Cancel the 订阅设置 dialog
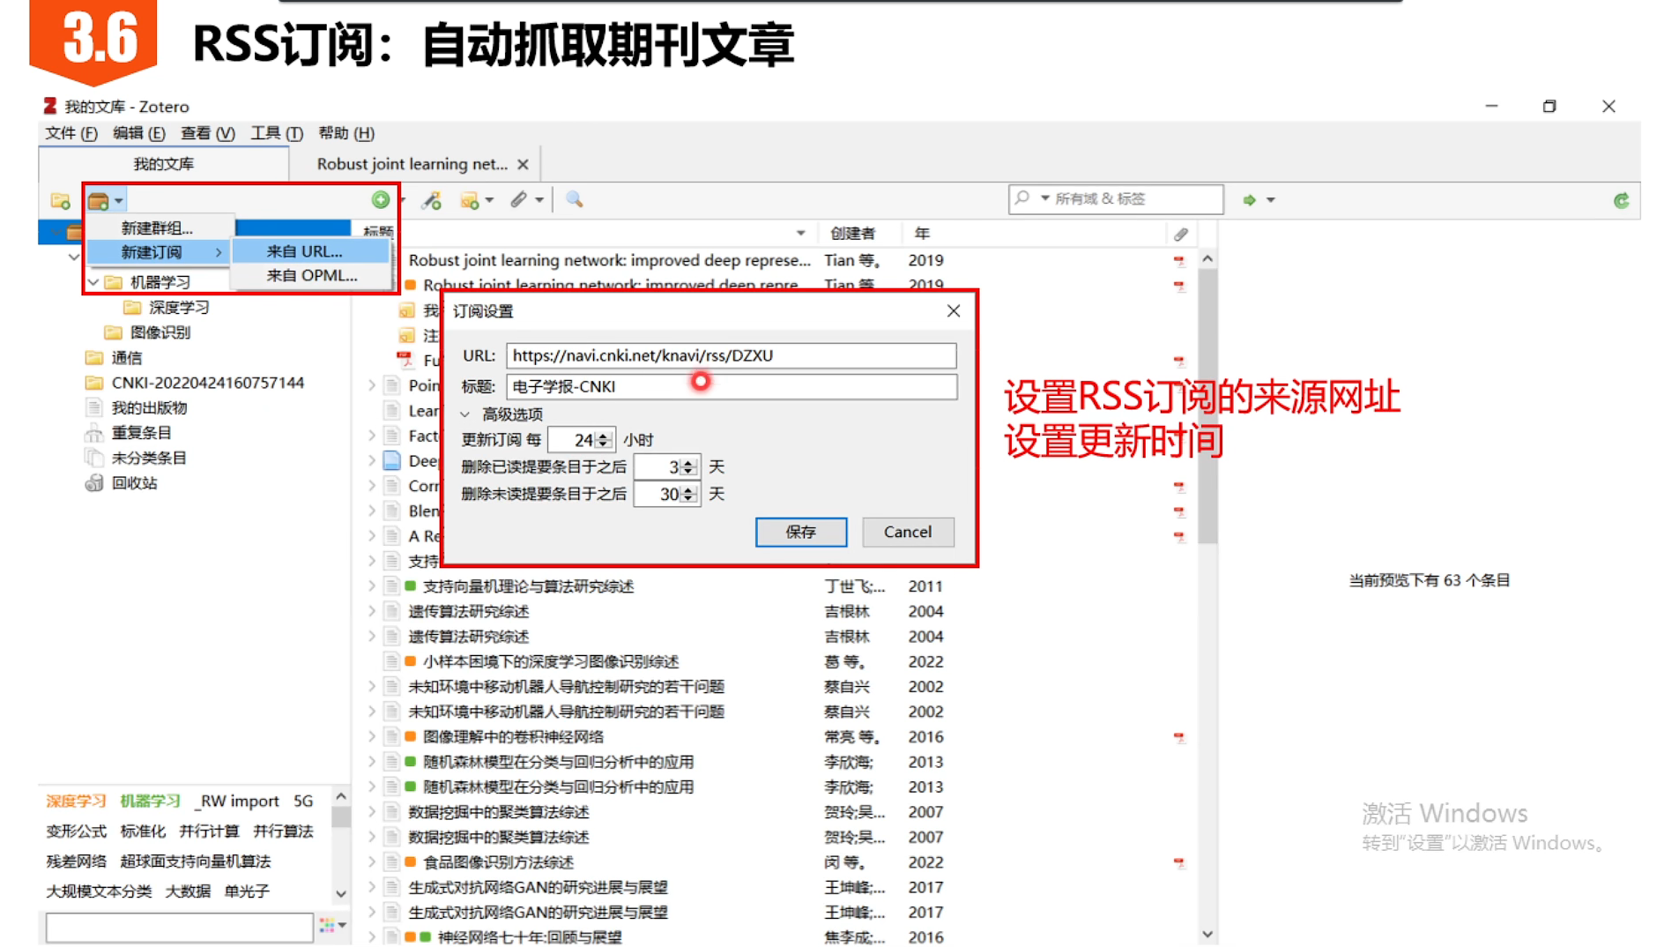This screenshot has width=1664, height=947. tap(907, 532)
